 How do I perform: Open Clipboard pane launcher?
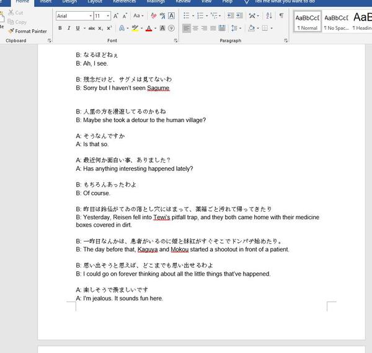pyautogui.click(x=50, y=41)
